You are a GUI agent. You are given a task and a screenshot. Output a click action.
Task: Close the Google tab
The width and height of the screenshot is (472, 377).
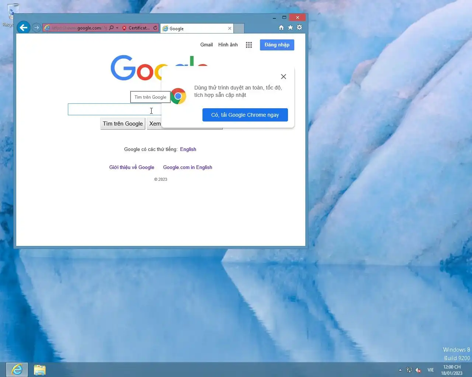click(230, 28)
